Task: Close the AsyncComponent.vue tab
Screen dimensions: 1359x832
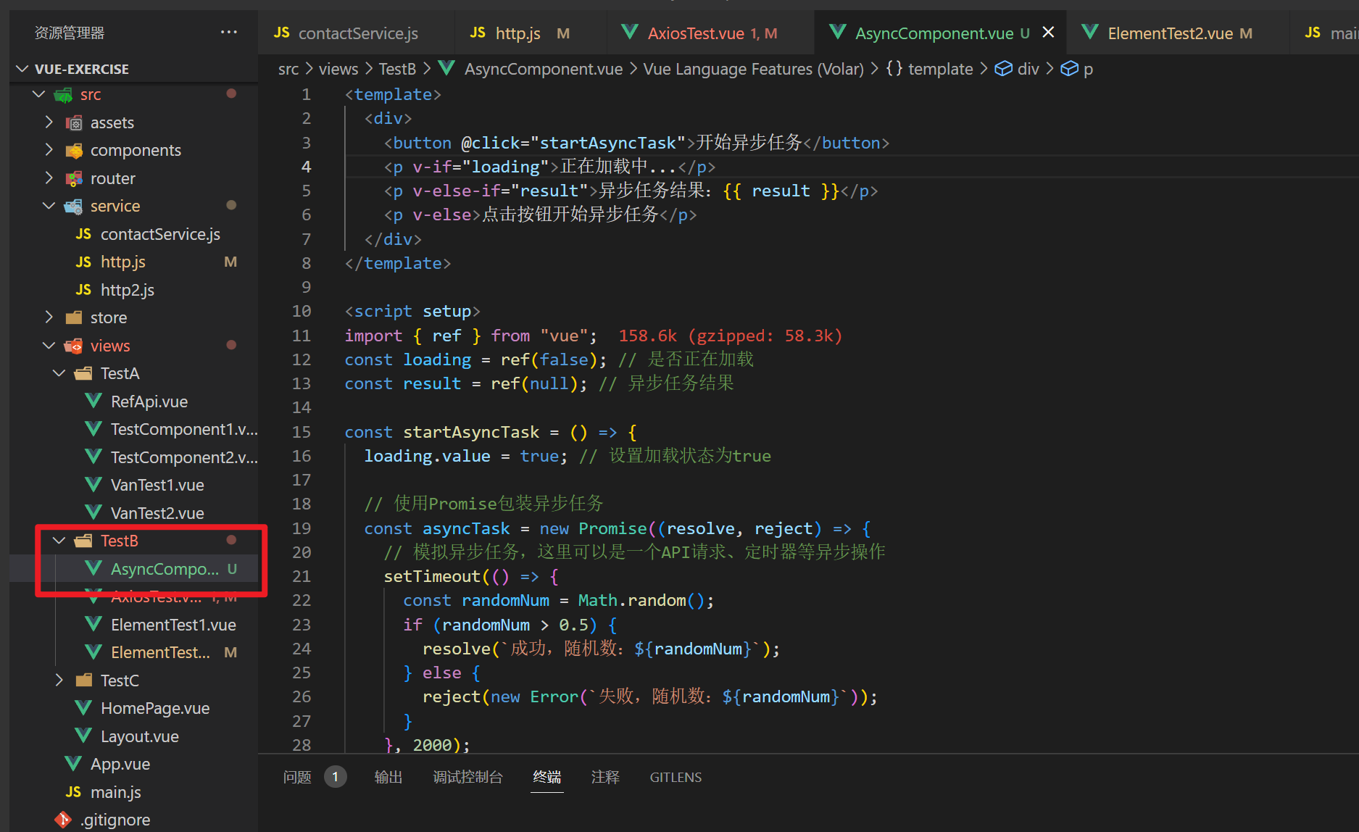Action: coord(1048,33)
